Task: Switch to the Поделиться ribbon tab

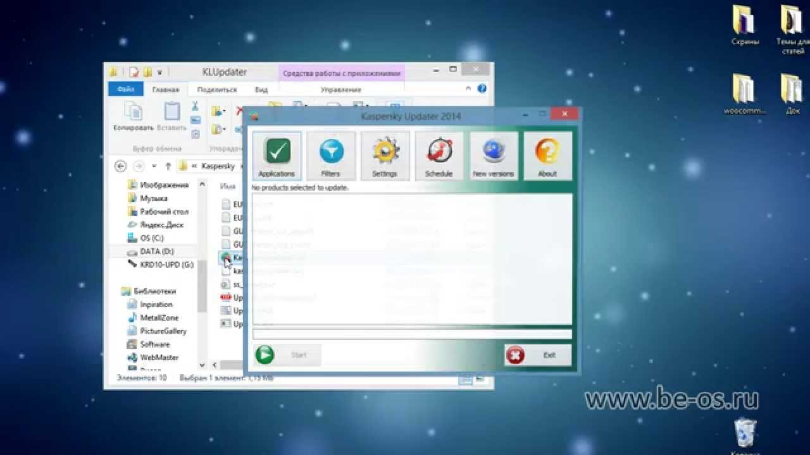Action: [217, 90]
